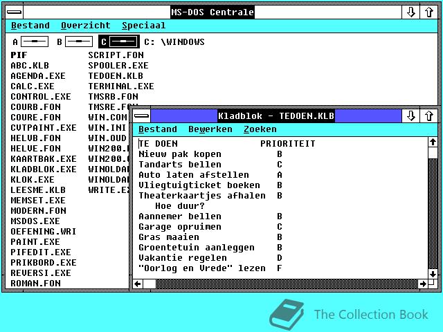Select drive B icon
This screenshot has width=443, height=332.
pyautogui.click(x=78, y=41)
